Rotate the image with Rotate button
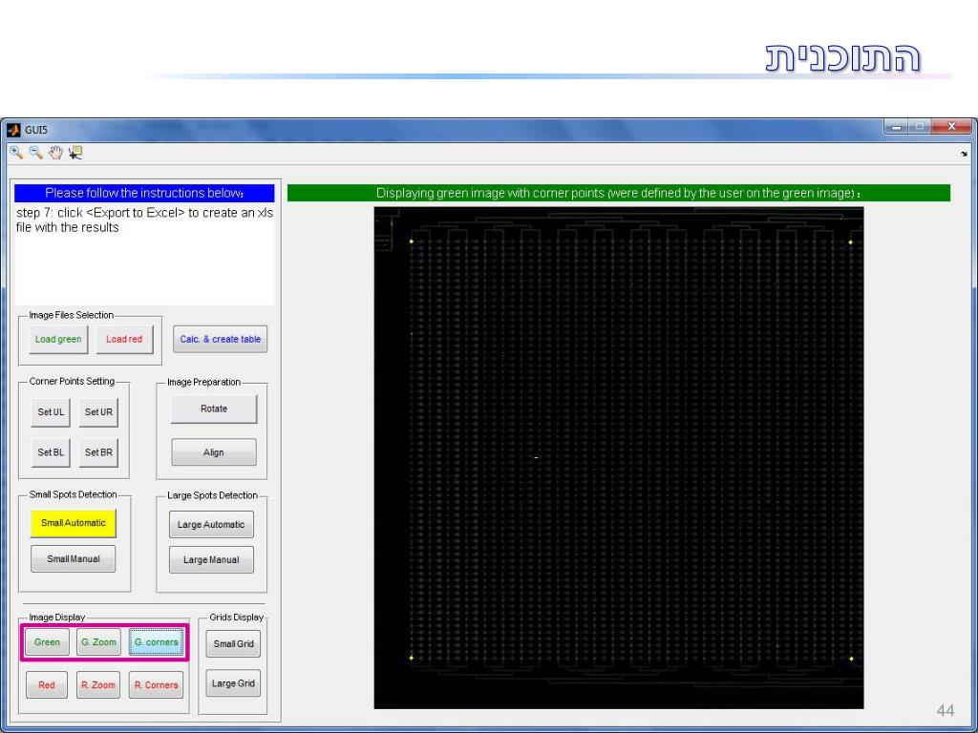This screenshot has height=733, width=978. tap(214, 408)
